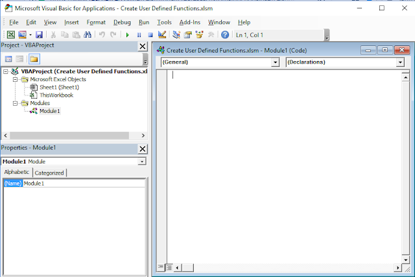Viewport: 415px width, 277px height.
Task: Open Object Browser toolbar icon
Action: pyautogui.click(x=199, y=34)
